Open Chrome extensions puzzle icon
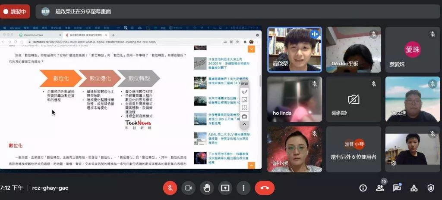442x200 pixels. pos(245,42)
